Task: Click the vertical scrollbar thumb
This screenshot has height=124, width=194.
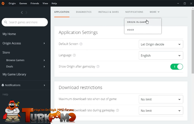Action: point(193,42)
